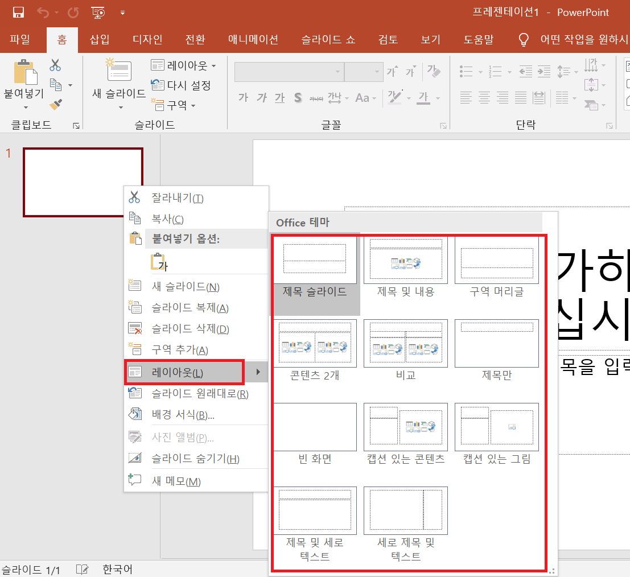
Task: Open the 애니메이션 ribbon tab
Action: click(x=253, y=39)
